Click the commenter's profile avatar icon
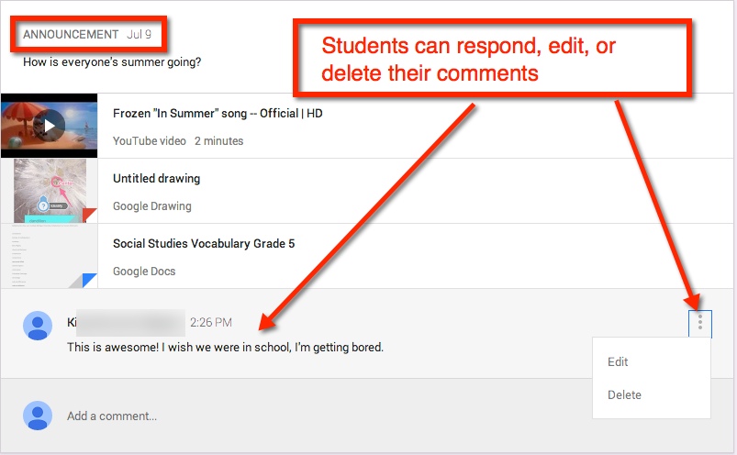Viewport: 737px width, 455px height. [37, 326]
